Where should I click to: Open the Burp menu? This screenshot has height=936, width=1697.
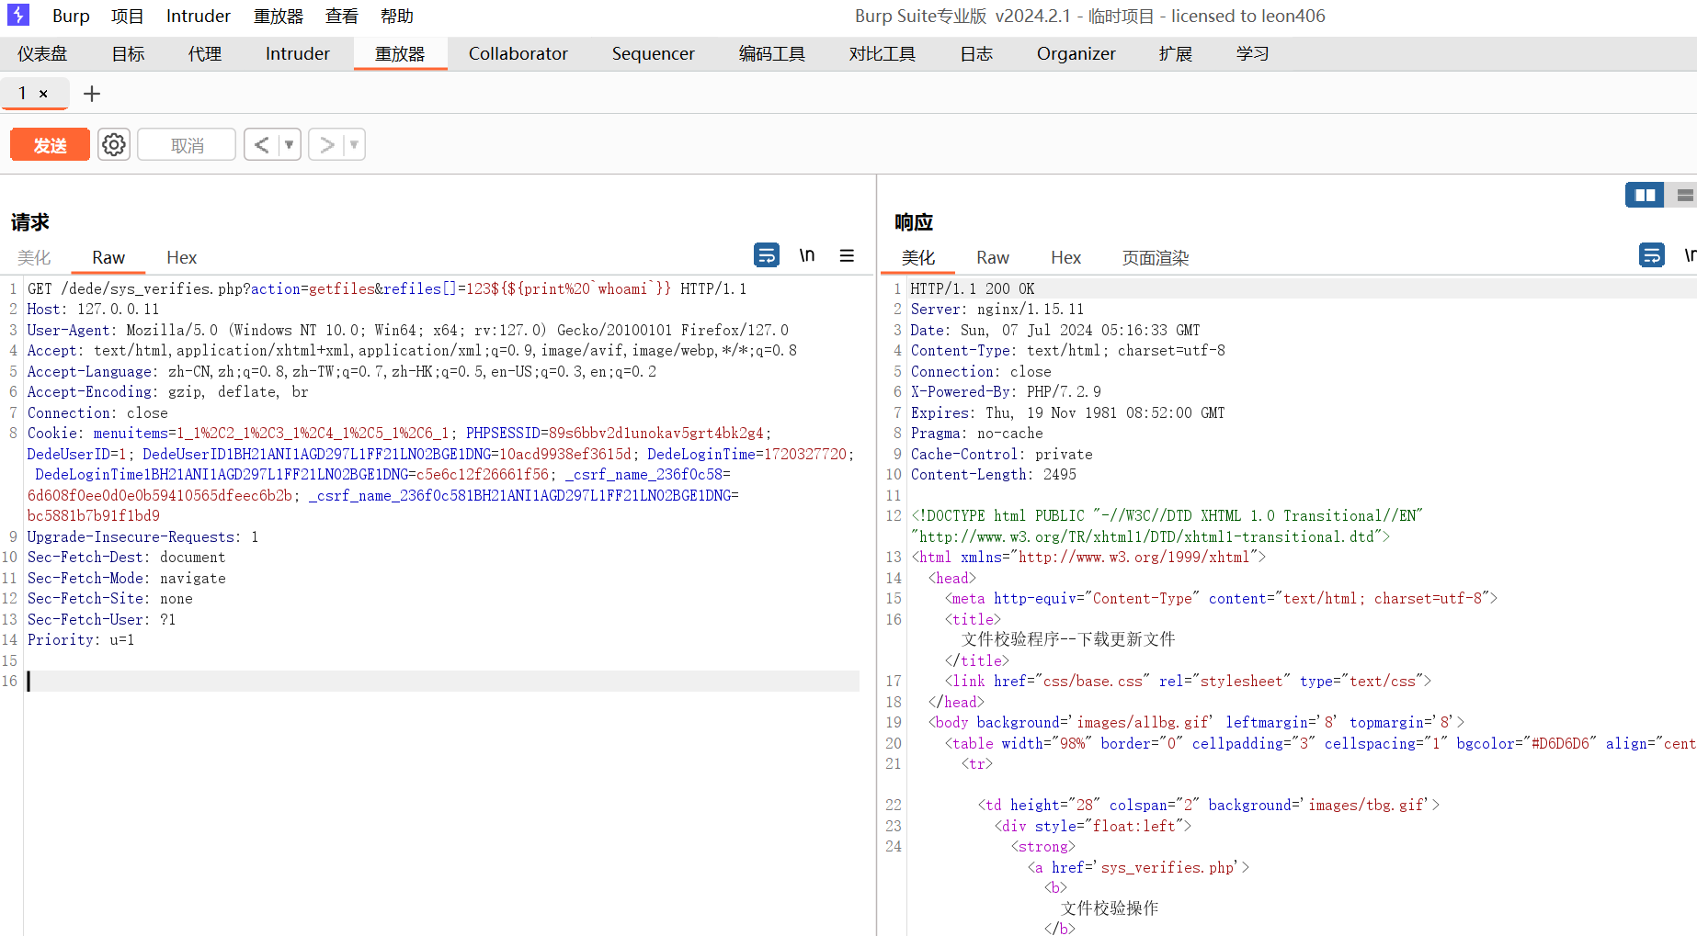pyautogui.click(x=71, y=16)
